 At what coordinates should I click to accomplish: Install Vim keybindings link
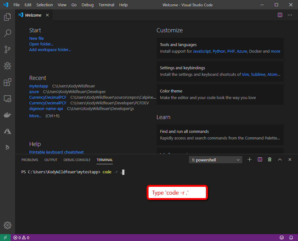245,75
